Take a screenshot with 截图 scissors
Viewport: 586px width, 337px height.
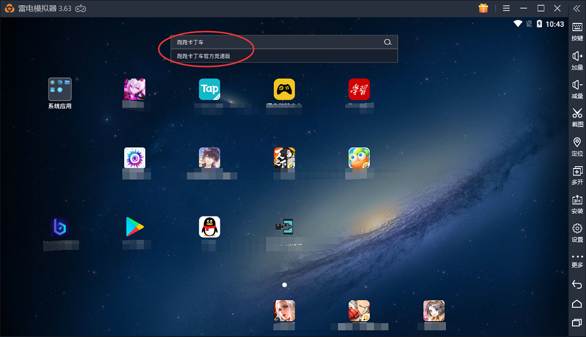(x=577, y=118)
